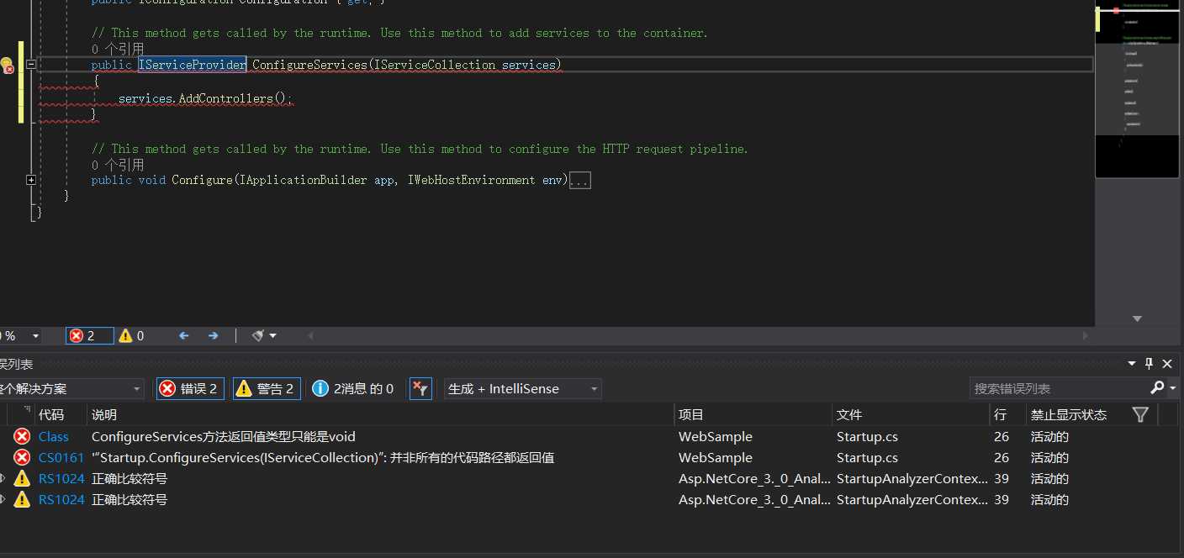Click warning icon in second RS1024 row
Viewport: 1184px width, 558px height.
pos(22,499)
